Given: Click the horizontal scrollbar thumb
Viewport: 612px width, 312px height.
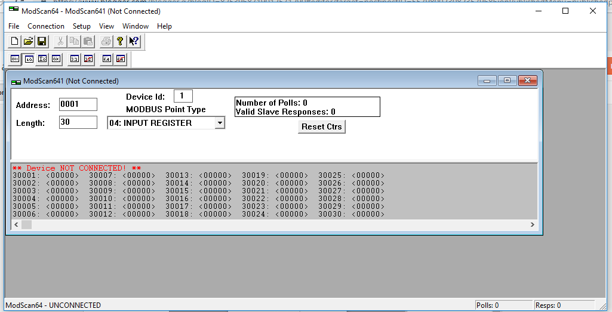Looking at the screenshot, I should [x=26, y=225].
